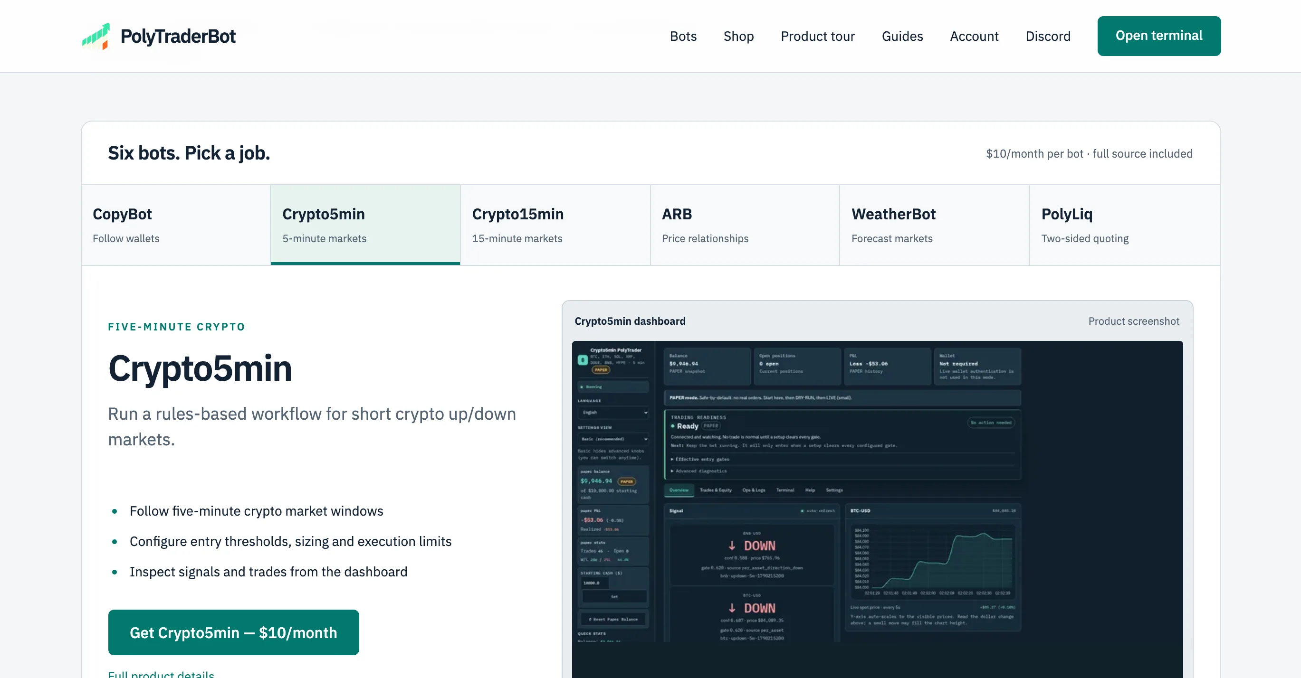Open the Product tour link
This screenshot has width=1301, height=678.
click(817, 36)
